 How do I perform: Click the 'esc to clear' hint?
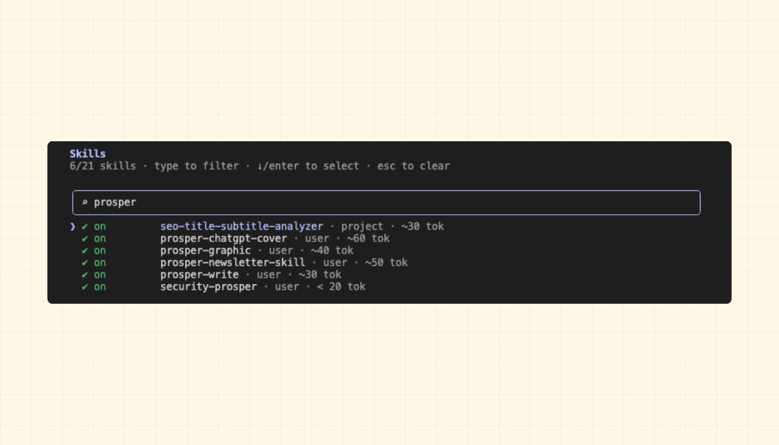click(x=413, y=166)
